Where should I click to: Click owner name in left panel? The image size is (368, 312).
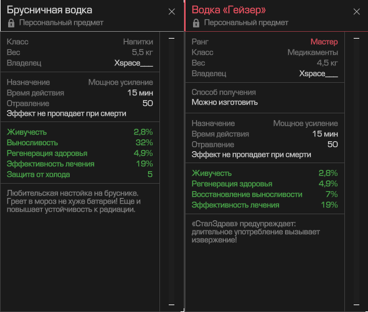click(x=133, y=63)
